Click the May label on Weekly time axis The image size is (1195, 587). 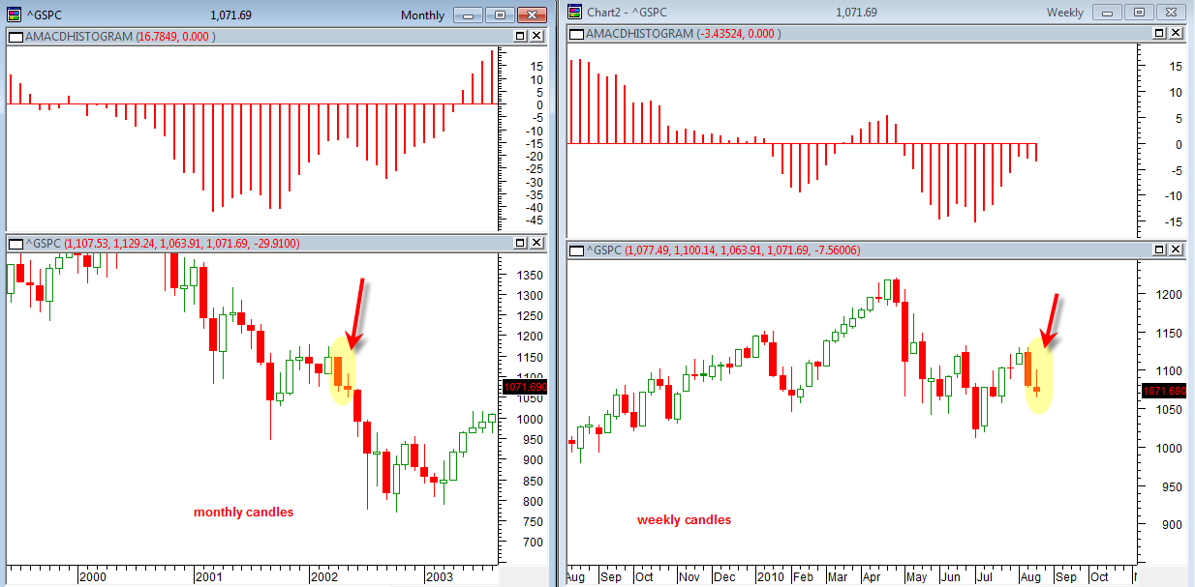coord(916,576)
